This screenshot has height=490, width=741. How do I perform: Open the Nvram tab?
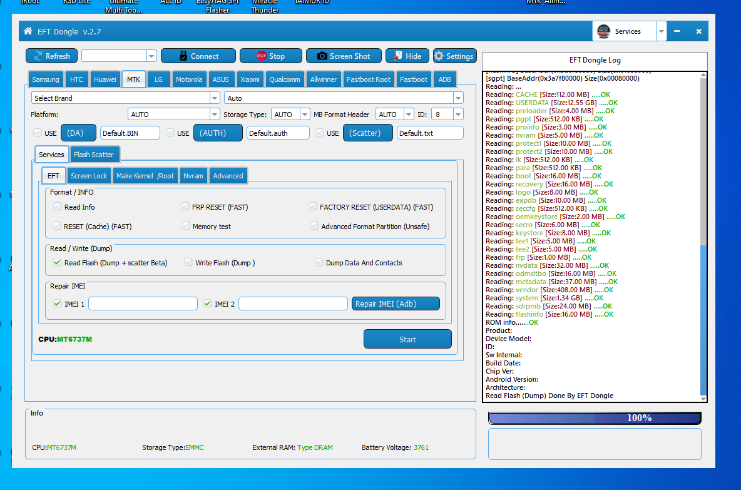point(193,176)
